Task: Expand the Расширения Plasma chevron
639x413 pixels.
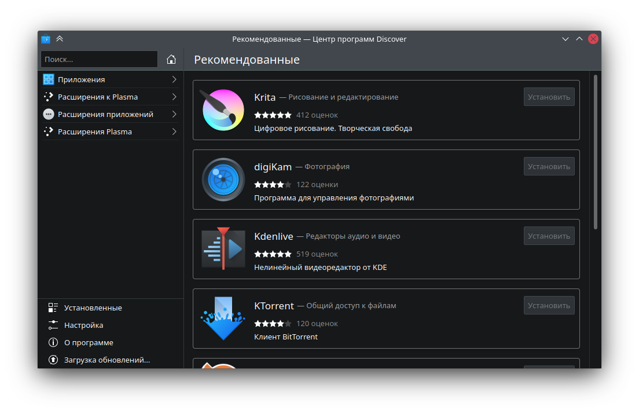Action: pyautogui.click(x=174, y=131)
